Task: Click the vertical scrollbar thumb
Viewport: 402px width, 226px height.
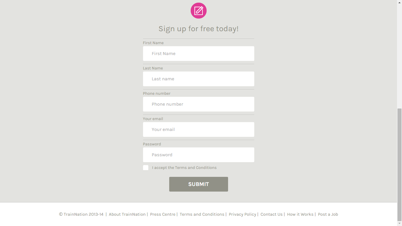Action: point(399,164)
